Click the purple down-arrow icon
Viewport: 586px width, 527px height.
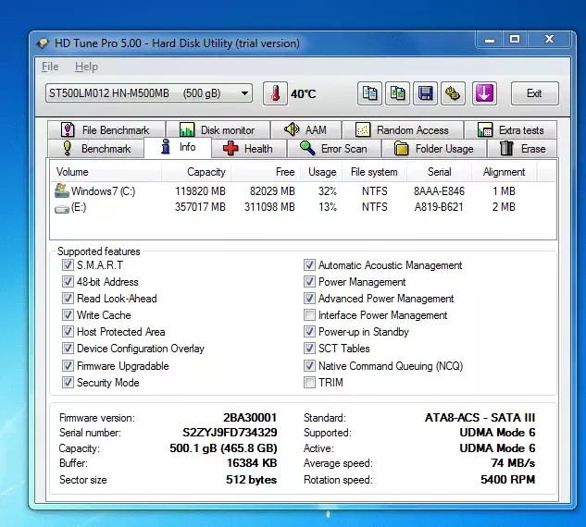click(x=484, y=93)
